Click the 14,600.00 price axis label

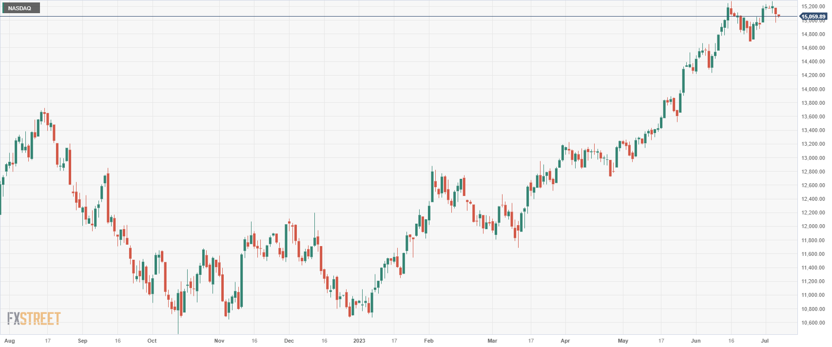coord(813,48)
